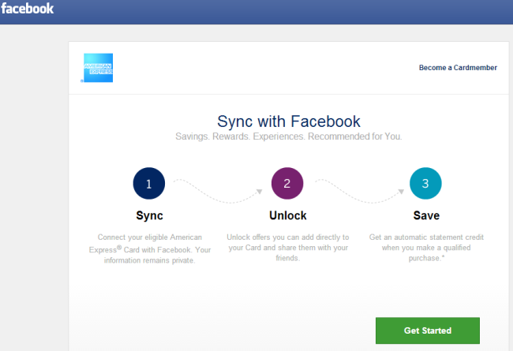Open the American Express logo

[x=98, y=68]
